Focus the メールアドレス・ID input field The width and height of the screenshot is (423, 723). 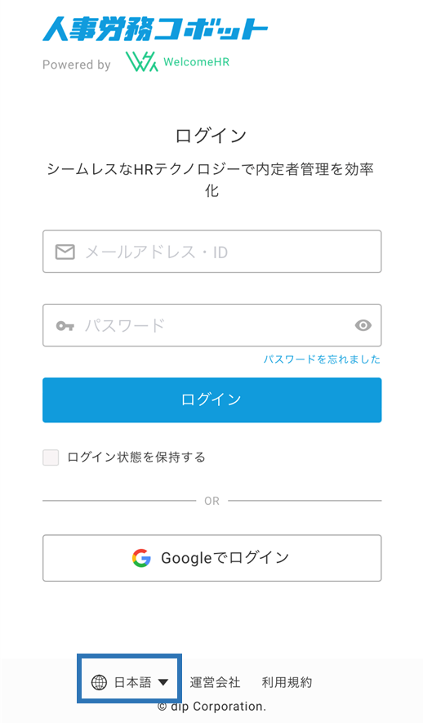(x=212, y=252)
